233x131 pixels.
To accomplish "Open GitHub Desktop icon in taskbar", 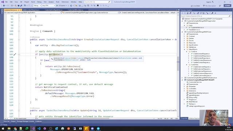I will pos(45,128).
